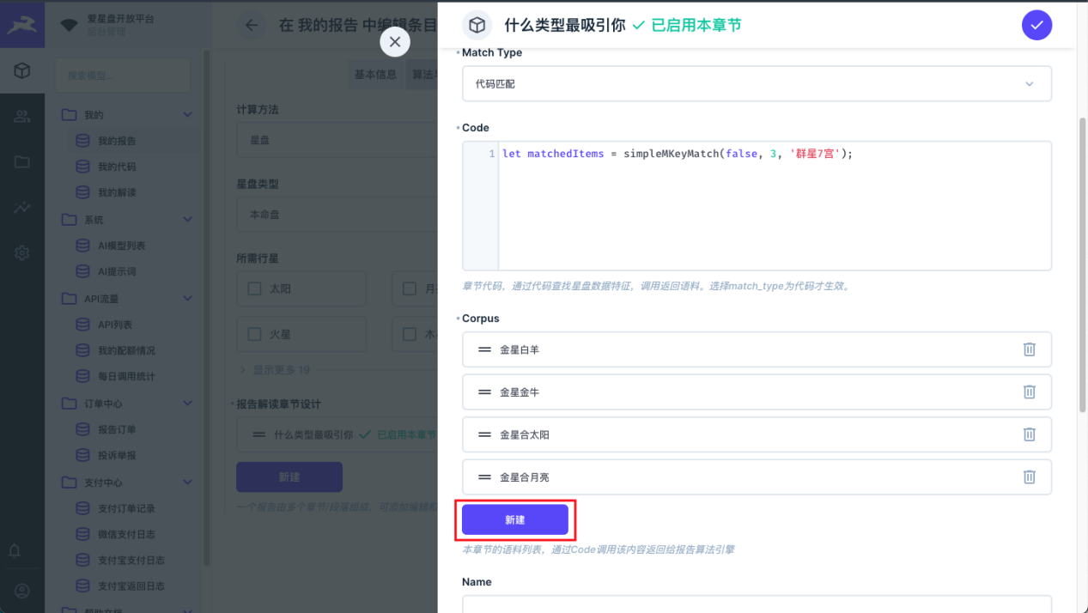
Task: Open settings gear in left sidebar
Action: pos(22,253)
